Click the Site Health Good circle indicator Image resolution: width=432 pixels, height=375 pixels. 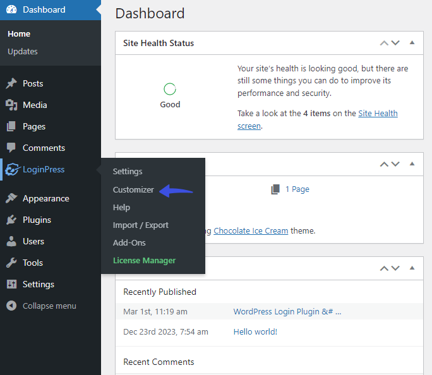(170, 89)
